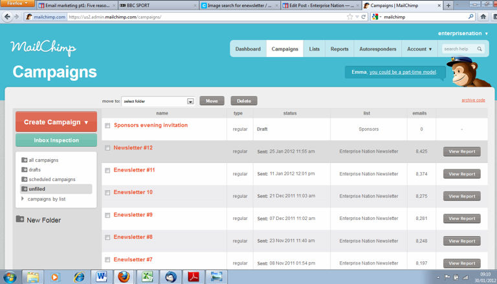The width and height of the screenshot is (497, 284).
Task: Open Thunderbird from the taskbar
Action: point(171,277)
